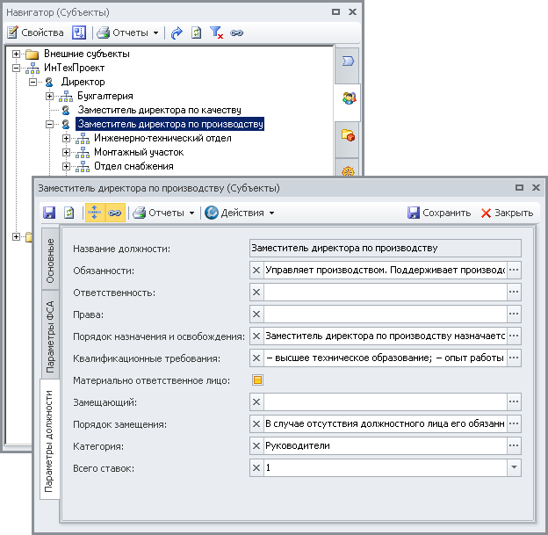Screen dimensions: 548x535
Task: Clear Квалификационные требования with X
Action: pyautogui.click(x=256, y=358)
